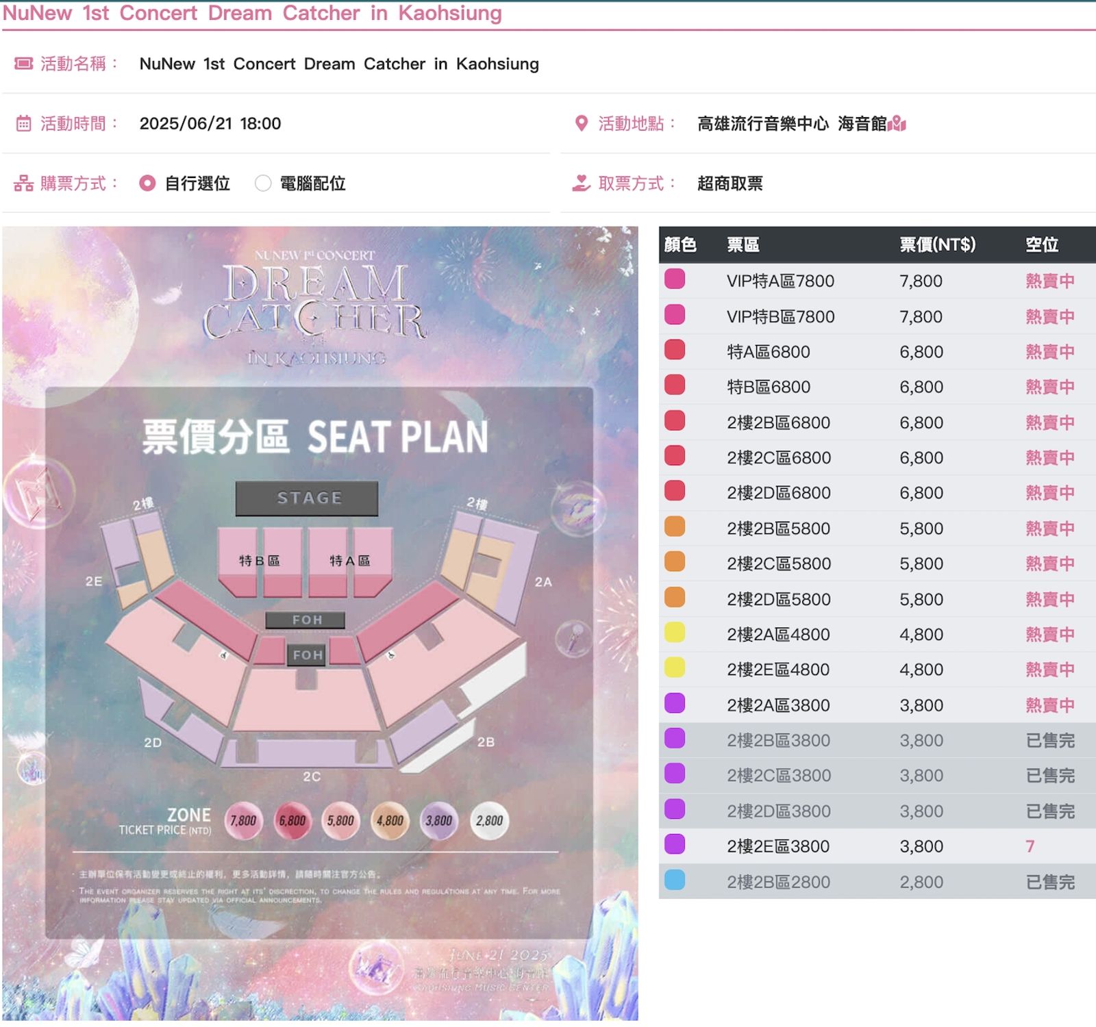Click the 票區 column header
1096x1027 pixels.
[743, 245]
